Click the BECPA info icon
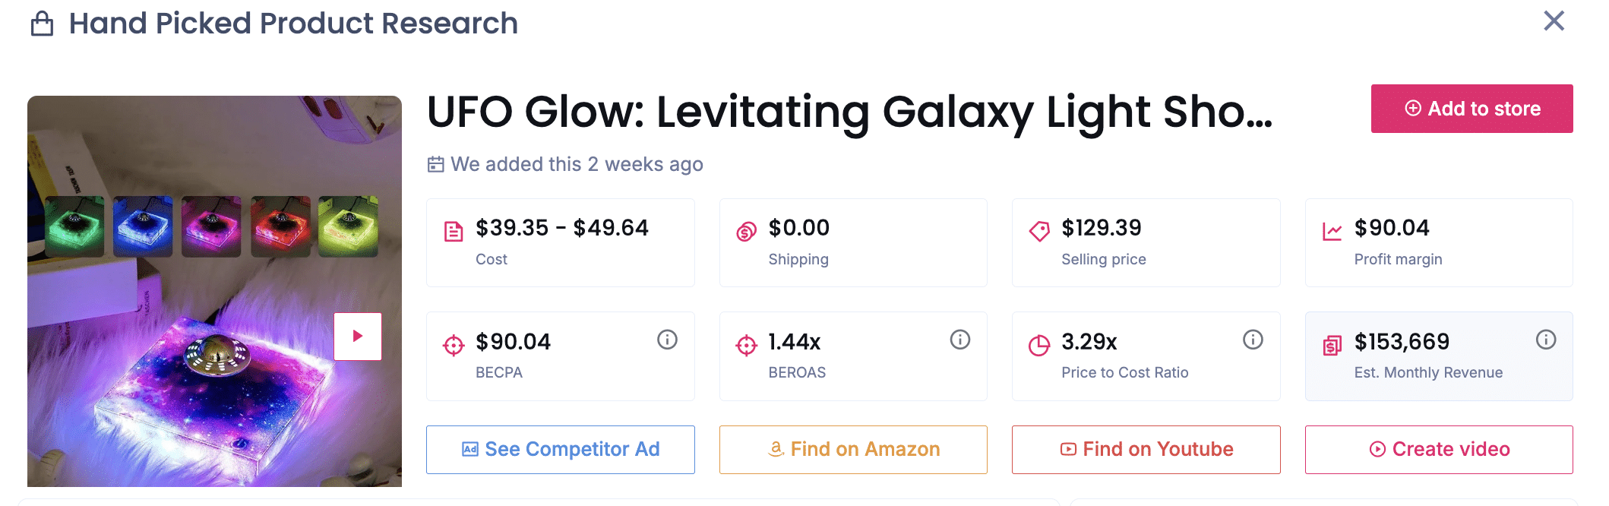The width and height of the screenshot is (1609, 506). 667,340
